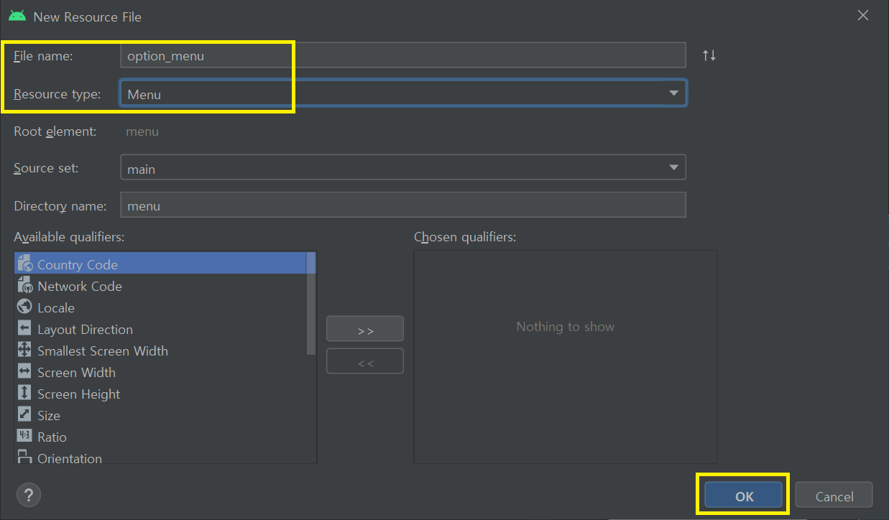Click into the File name field
Screen dimensions: 889x520
402,55
